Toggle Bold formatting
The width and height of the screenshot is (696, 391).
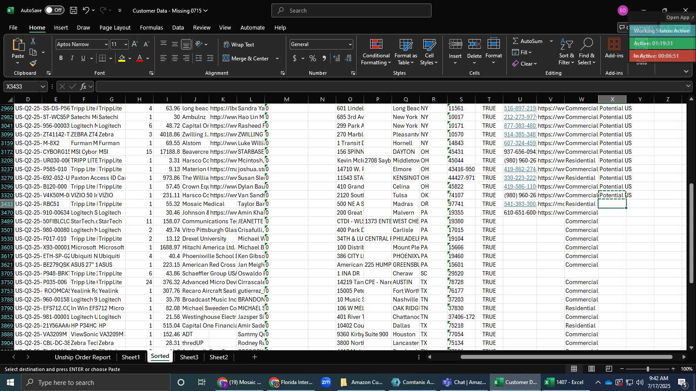(x=61, y=58)
